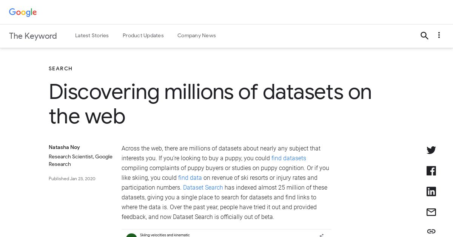The image size is (453, 237).
Task: Share the article on Twitter
Action: [x=431, y=150]
